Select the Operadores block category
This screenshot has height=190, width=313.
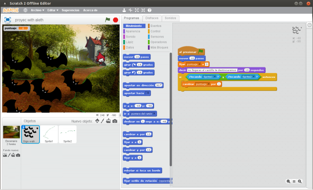coord(157,42)
